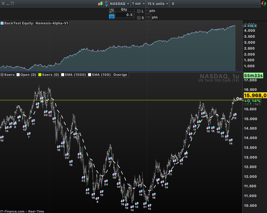267x213 pixels.
Task: Click the Qty input field showing 0.5
Action: [x=124, y=15]
